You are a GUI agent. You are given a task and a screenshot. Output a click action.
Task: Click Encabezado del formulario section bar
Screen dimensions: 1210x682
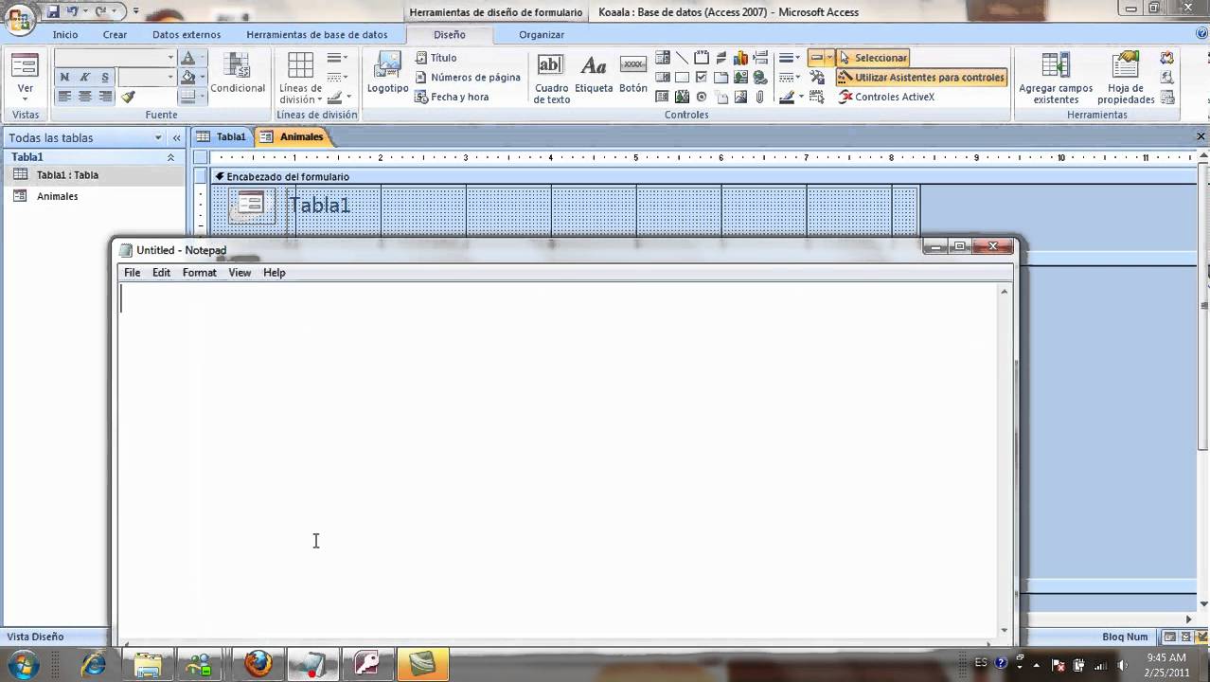coord(702,176)
